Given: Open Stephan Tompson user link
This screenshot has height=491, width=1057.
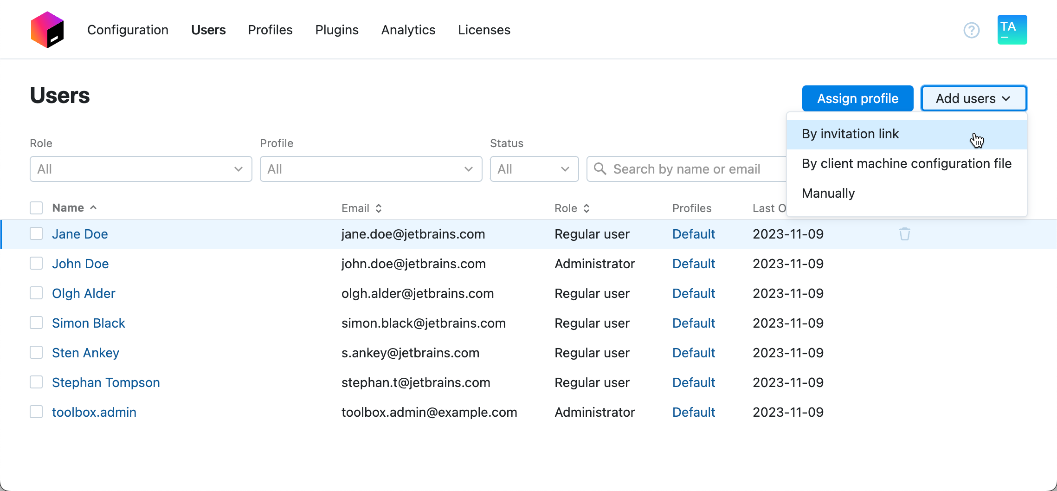Looking at the screenshot, I should [x=106, y=382].
